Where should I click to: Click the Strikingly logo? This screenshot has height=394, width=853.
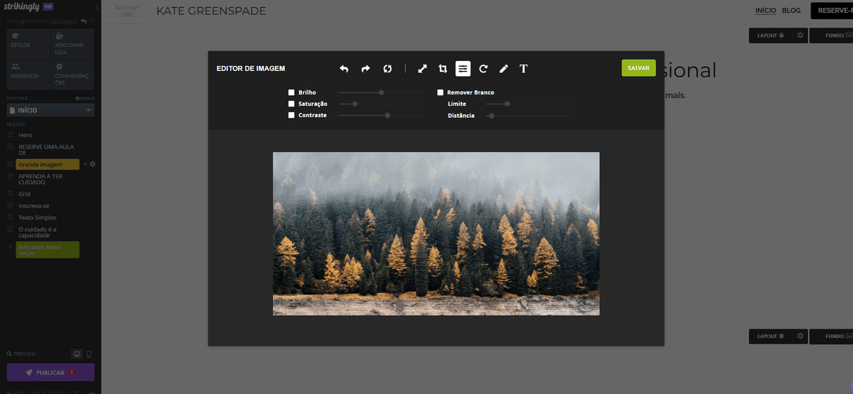23,6
